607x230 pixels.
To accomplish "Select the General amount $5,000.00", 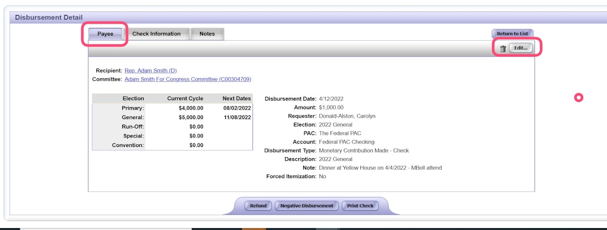I will point(191,117).
